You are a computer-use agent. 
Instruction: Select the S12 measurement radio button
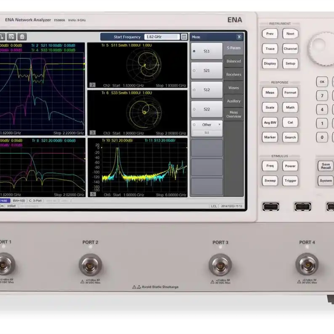194,90
